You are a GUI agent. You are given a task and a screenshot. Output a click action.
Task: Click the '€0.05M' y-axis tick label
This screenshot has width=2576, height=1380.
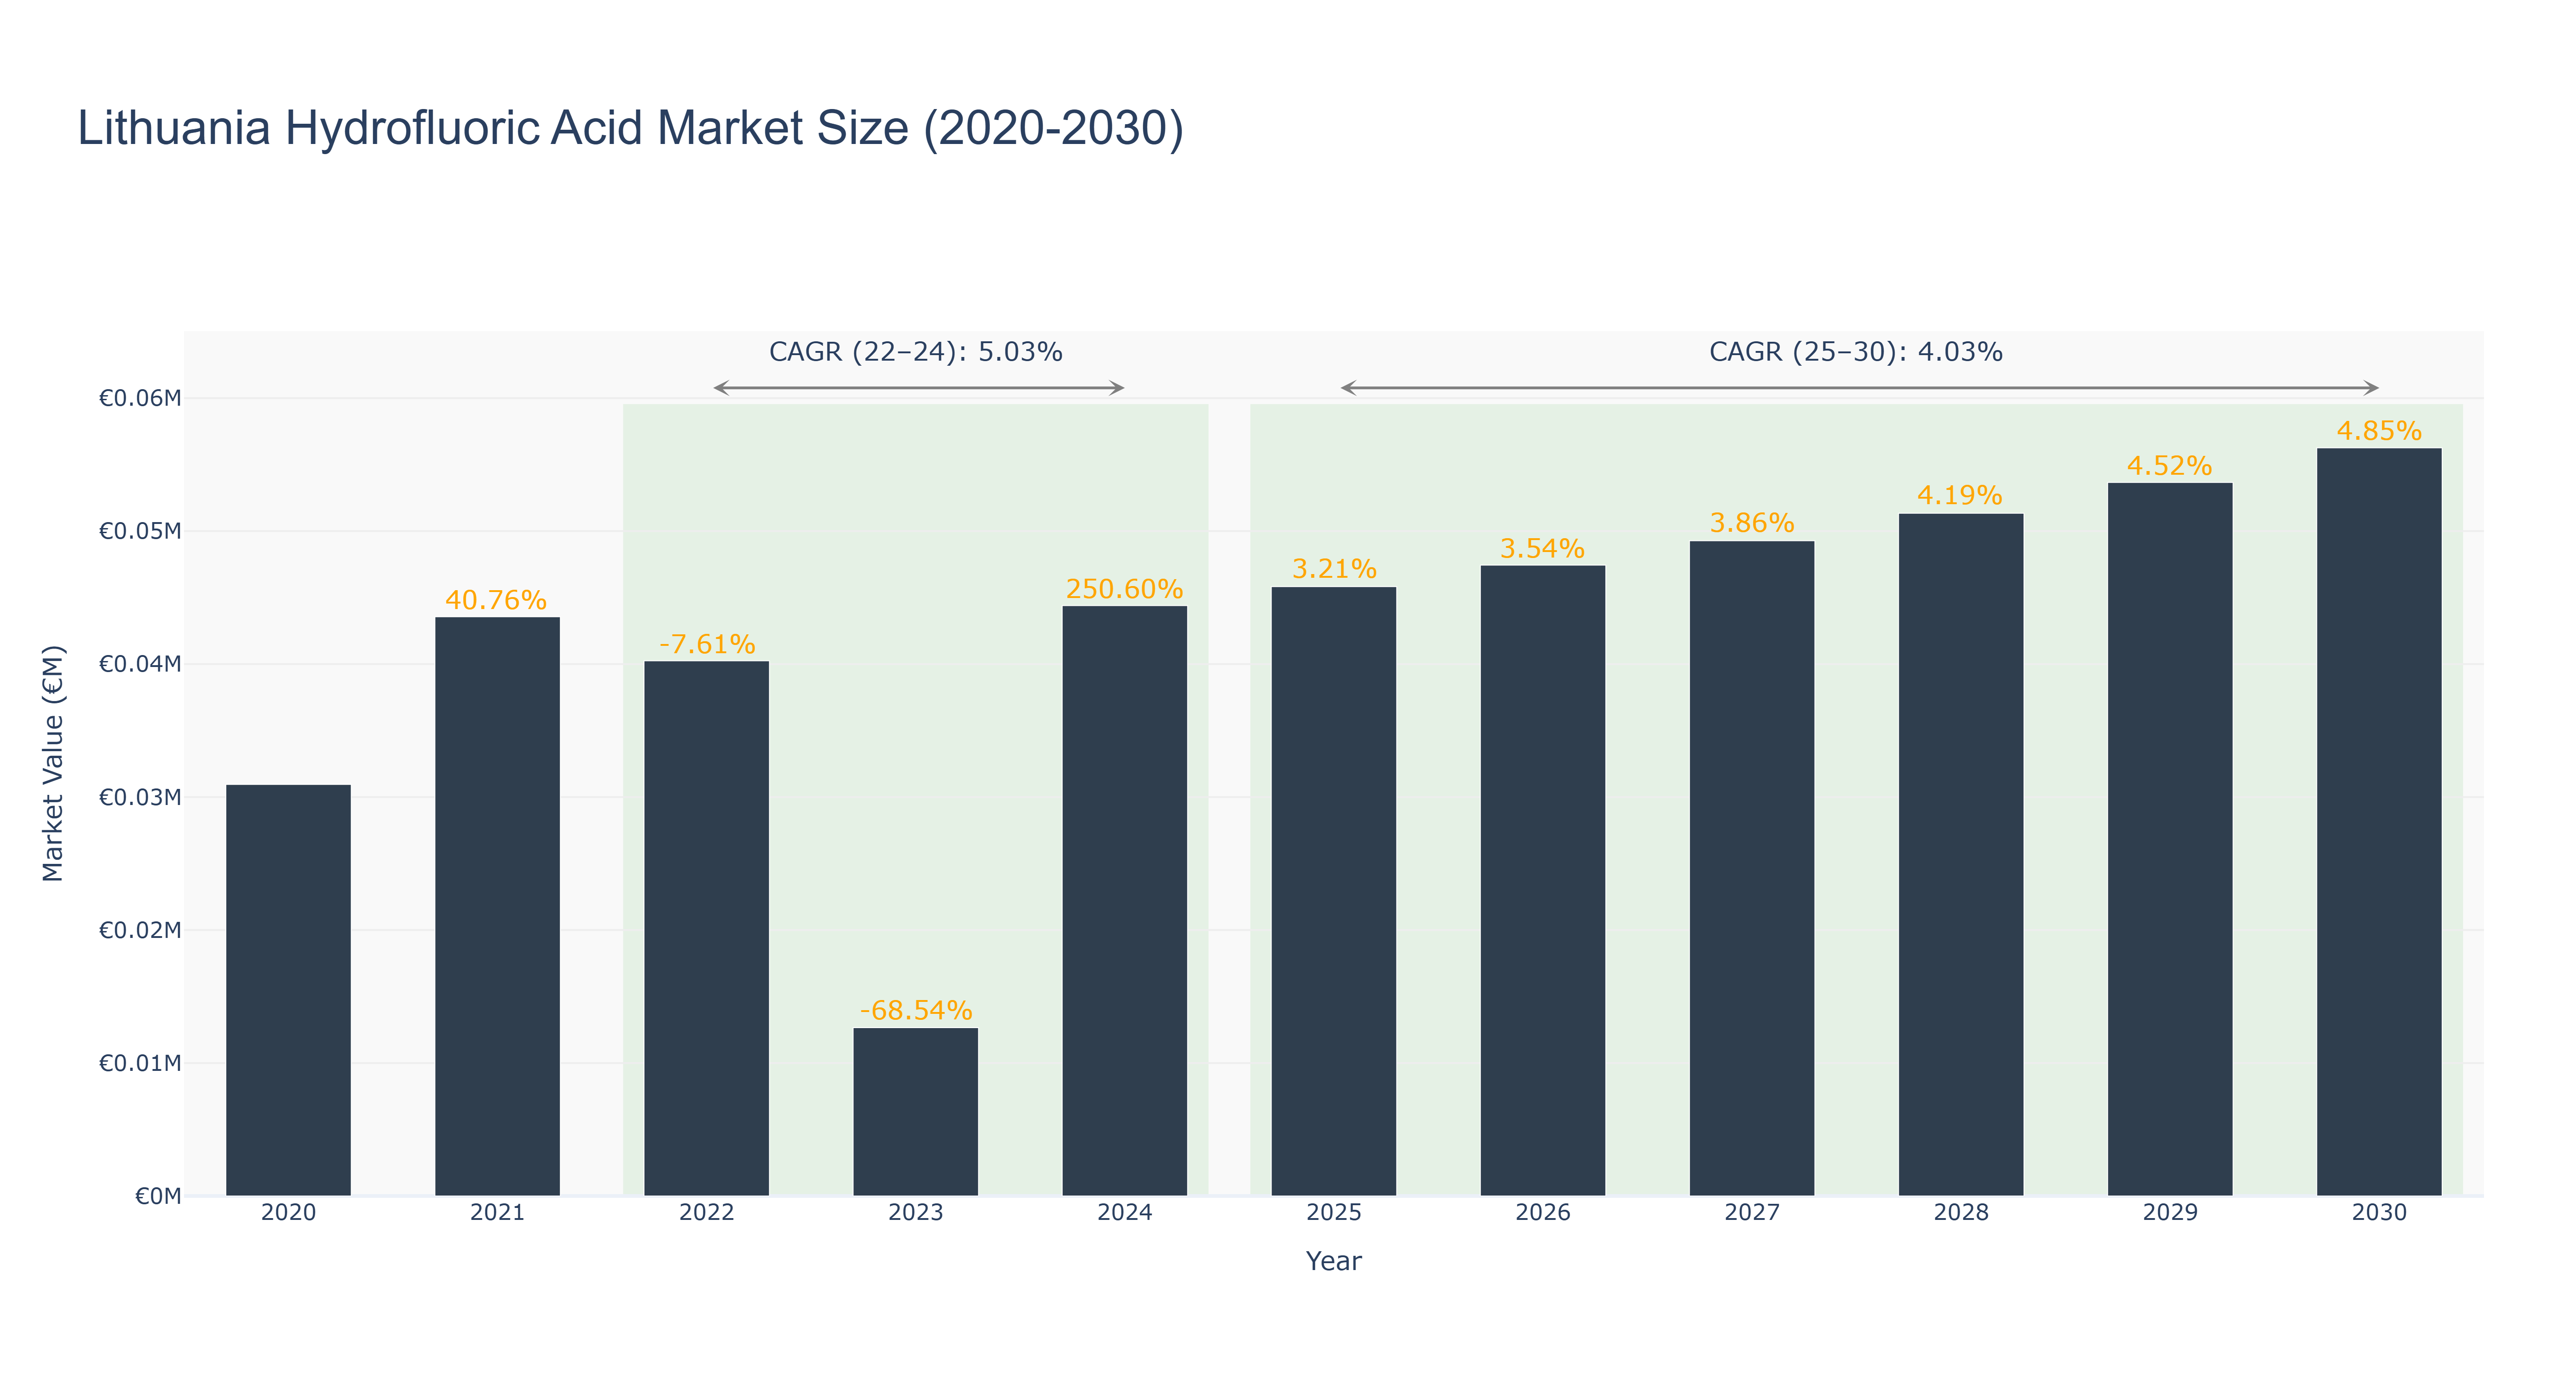click(140, 531)
